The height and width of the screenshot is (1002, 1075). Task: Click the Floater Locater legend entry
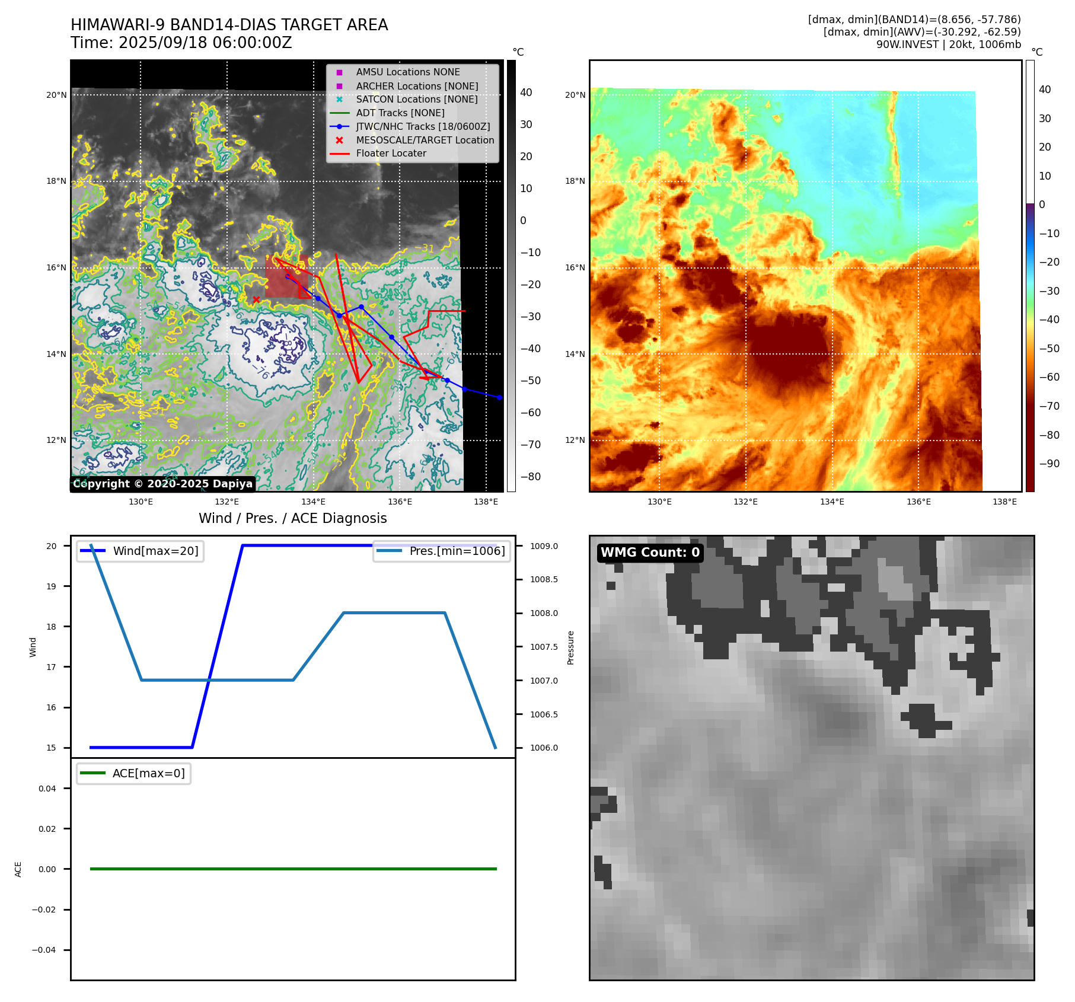point(378,153)
